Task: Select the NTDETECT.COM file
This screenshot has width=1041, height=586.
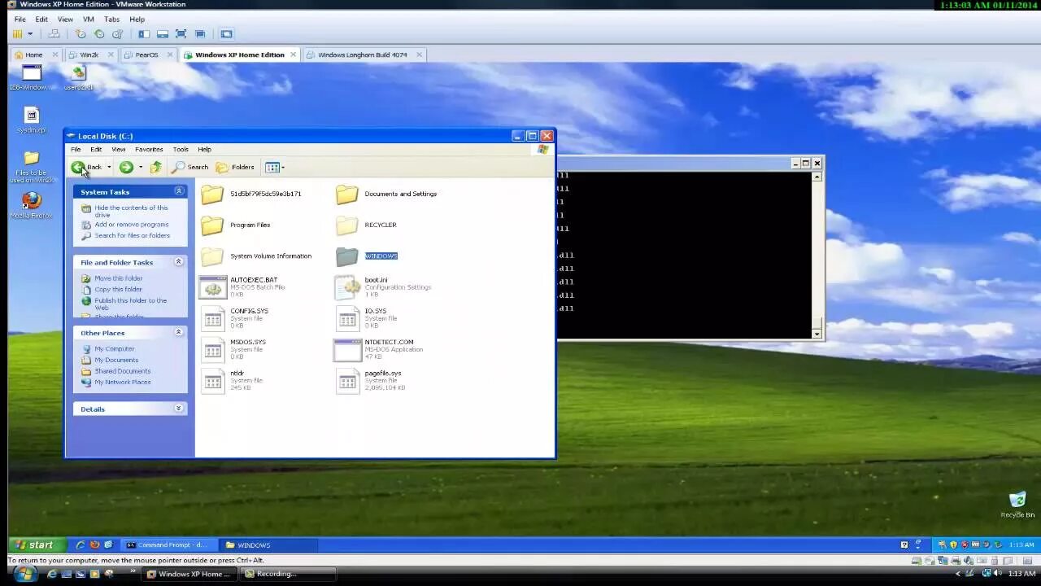Action: [378, 348]
